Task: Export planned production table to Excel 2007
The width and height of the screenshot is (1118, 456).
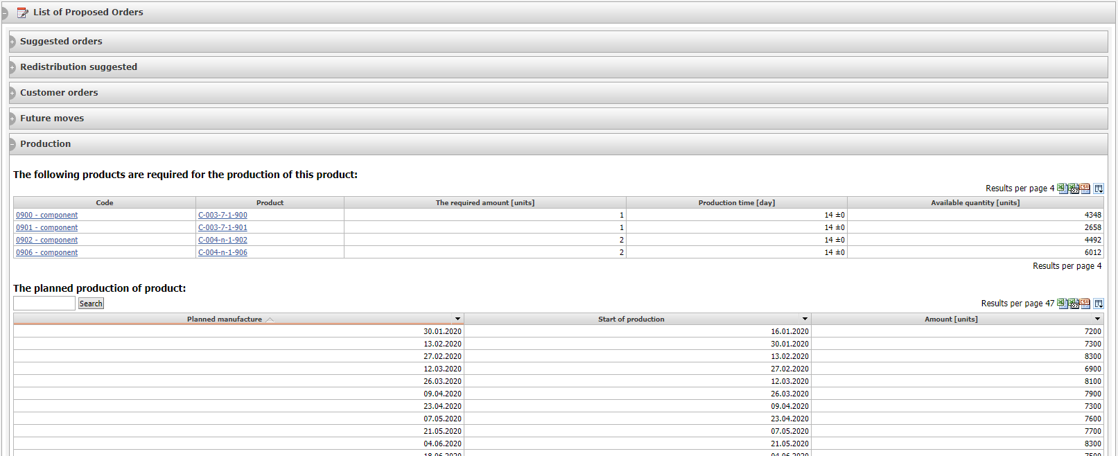Action: pyautogui.click(x=1074, y=304)
